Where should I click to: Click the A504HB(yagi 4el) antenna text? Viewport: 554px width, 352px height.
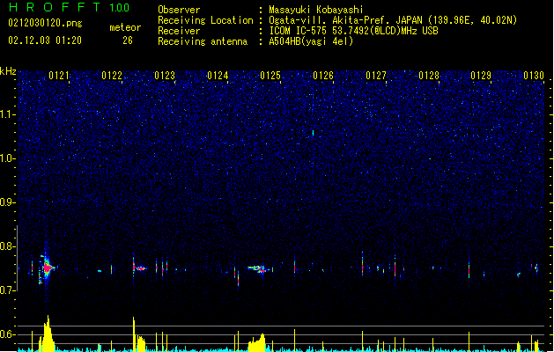[x=311, y=41]
